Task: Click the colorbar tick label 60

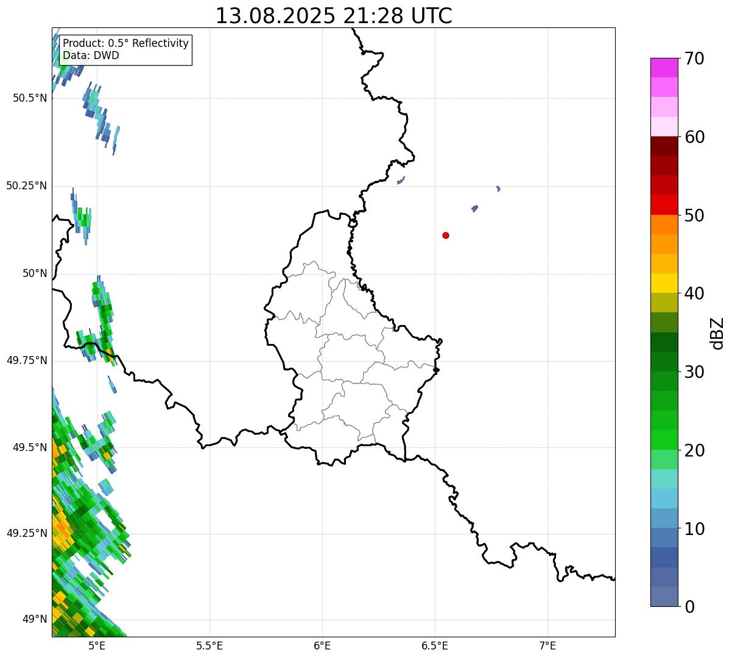Action: point(694,137)
